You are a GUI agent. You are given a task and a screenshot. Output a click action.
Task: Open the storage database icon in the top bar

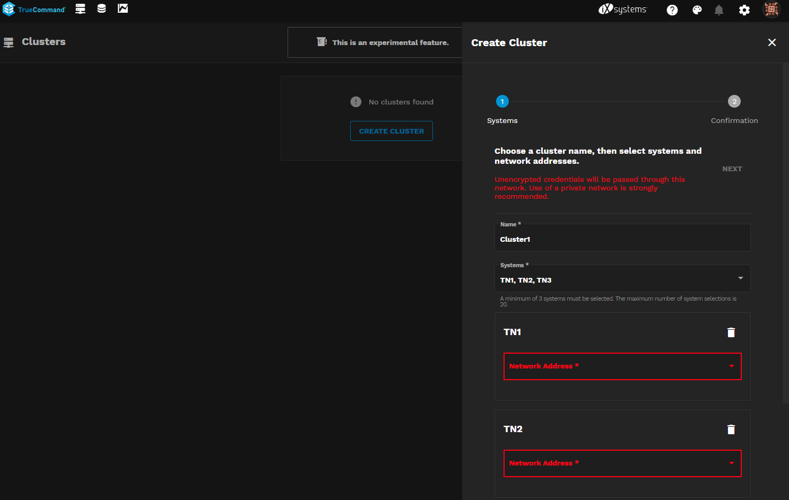pyautogui.click(x=101, y=9)
